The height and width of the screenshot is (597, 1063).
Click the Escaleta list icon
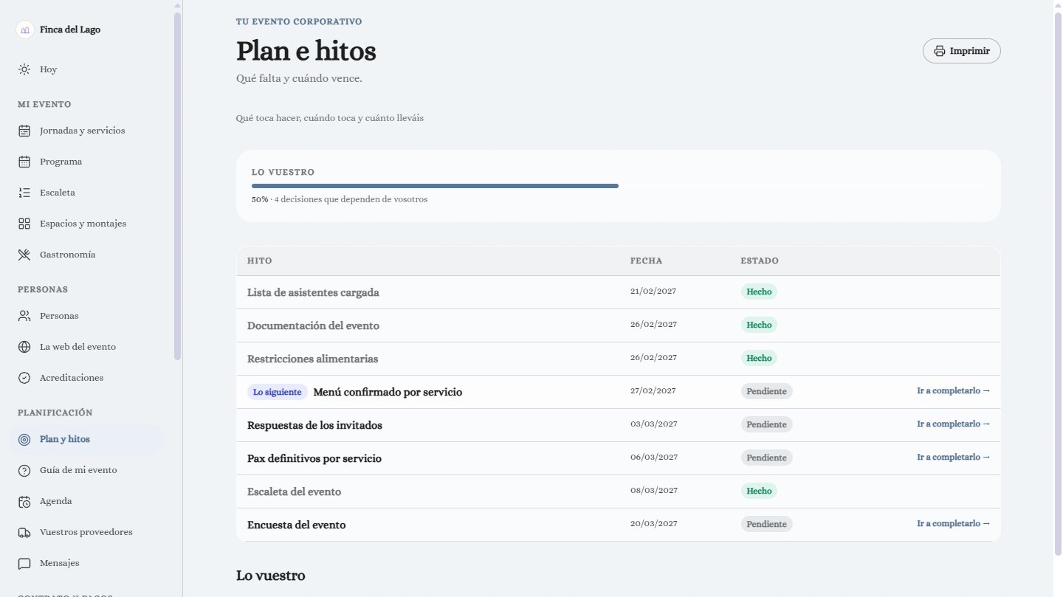(x=24, y=193)
